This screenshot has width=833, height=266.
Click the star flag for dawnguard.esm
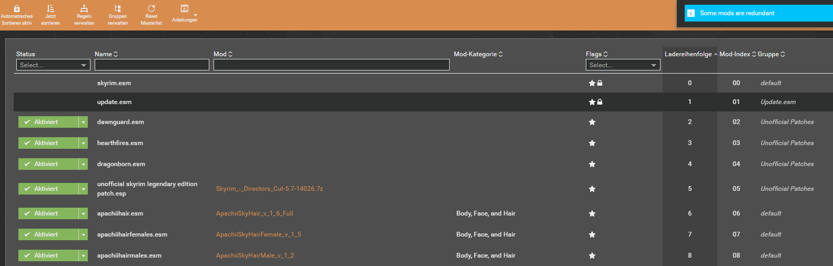pyautogui.click(x=592, y=122)
